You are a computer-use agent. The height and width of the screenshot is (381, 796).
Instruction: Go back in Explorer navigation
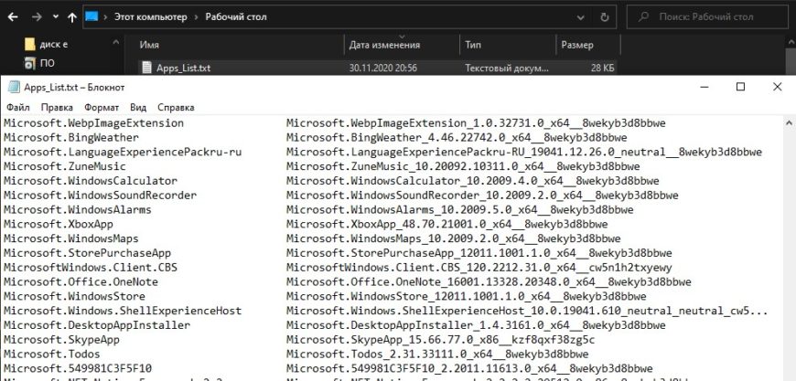(13, 17)
